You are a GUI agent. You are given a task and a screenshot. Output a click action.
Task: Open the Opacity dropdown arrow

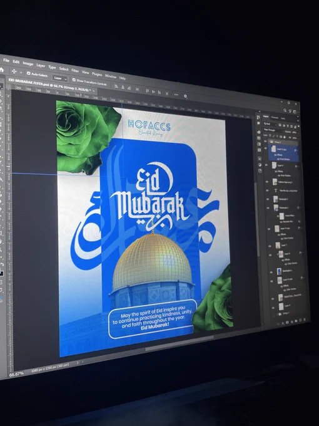coord(298,133)
